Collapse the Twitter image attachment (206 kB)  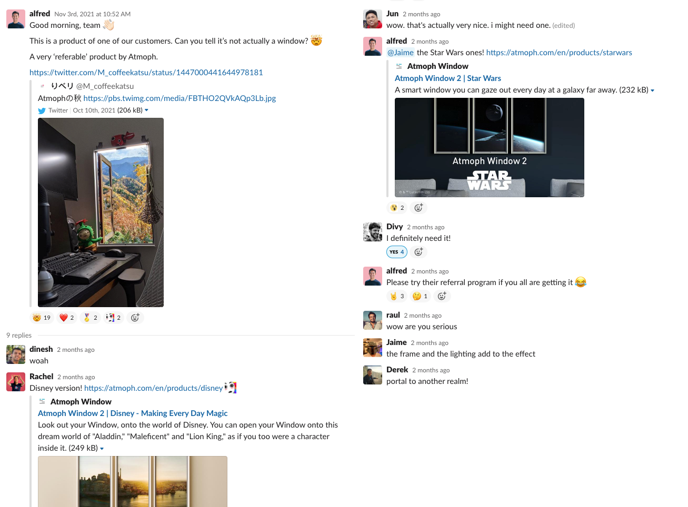click(x=146, y=110)
